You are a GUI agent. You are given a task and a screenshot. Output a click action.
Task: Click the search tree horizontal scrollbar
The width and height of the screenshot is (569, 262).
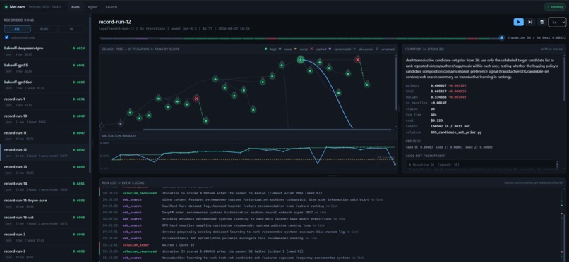click(267, 129)
